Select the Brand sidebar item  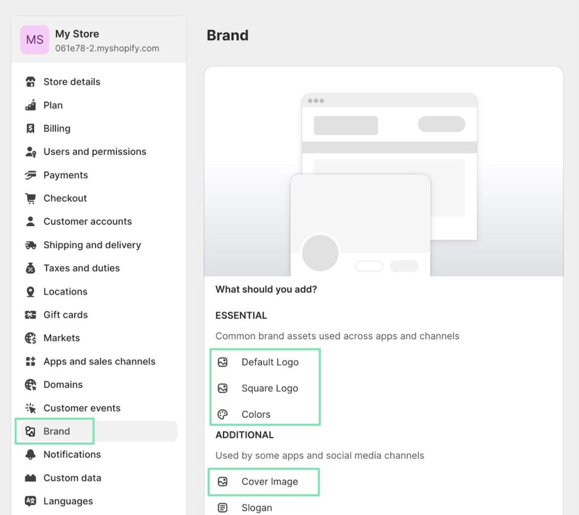[x=57, y=431]
